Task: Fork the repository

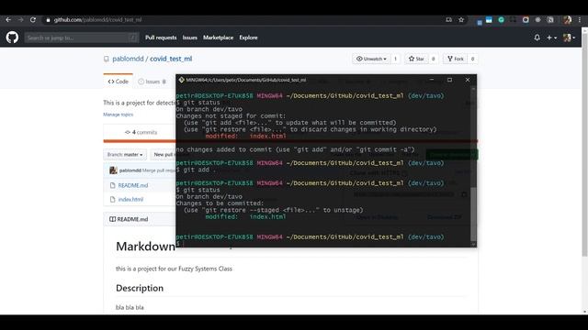Action: 456,59
